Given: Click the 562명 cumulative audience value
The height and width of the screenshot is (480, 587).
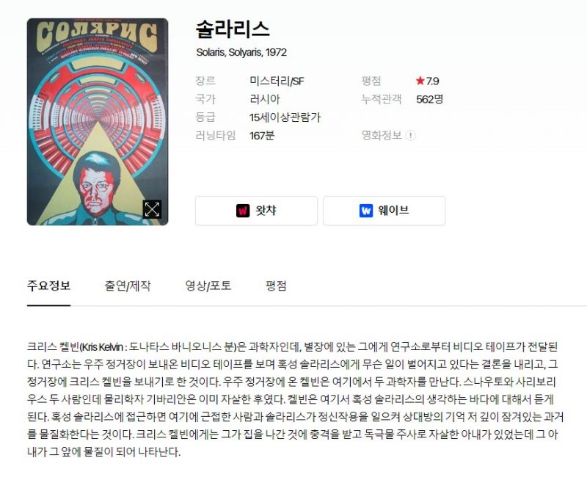Looking at the screenshot, I should [430, 99].
